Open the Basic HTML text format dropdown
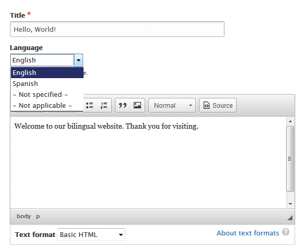This screenshot has width=305, height=250. click(x=91, y=235)
